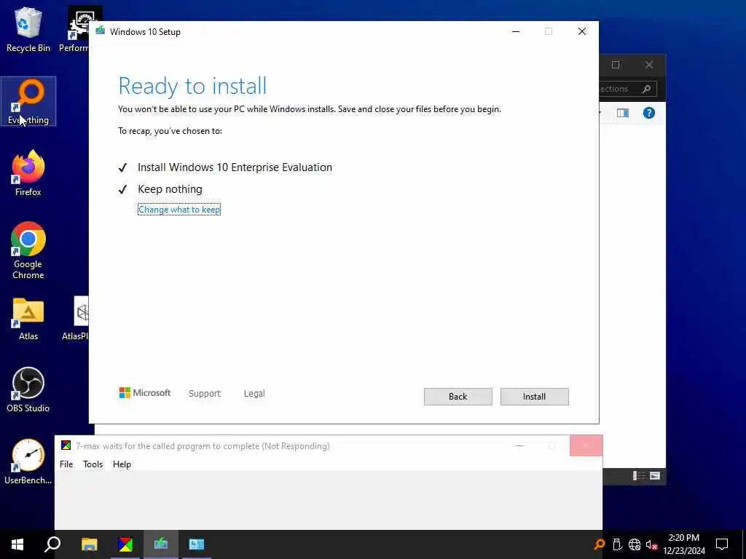Minimize the Windows 10 Setup window

[516, 31]
